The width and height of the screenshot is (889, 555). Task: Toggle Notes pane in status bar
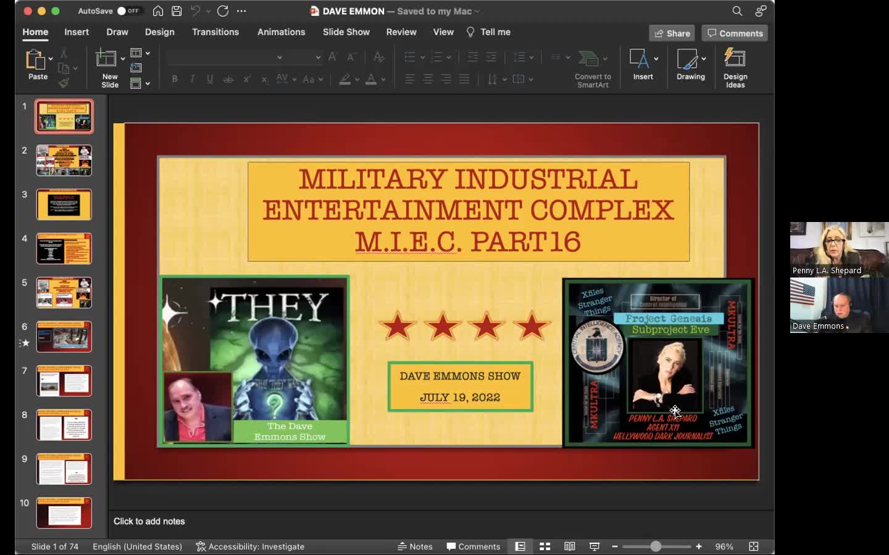coord(415,546)
